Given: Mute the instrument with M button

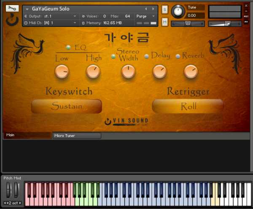Looking at the screenshot, I should [164, 22].
